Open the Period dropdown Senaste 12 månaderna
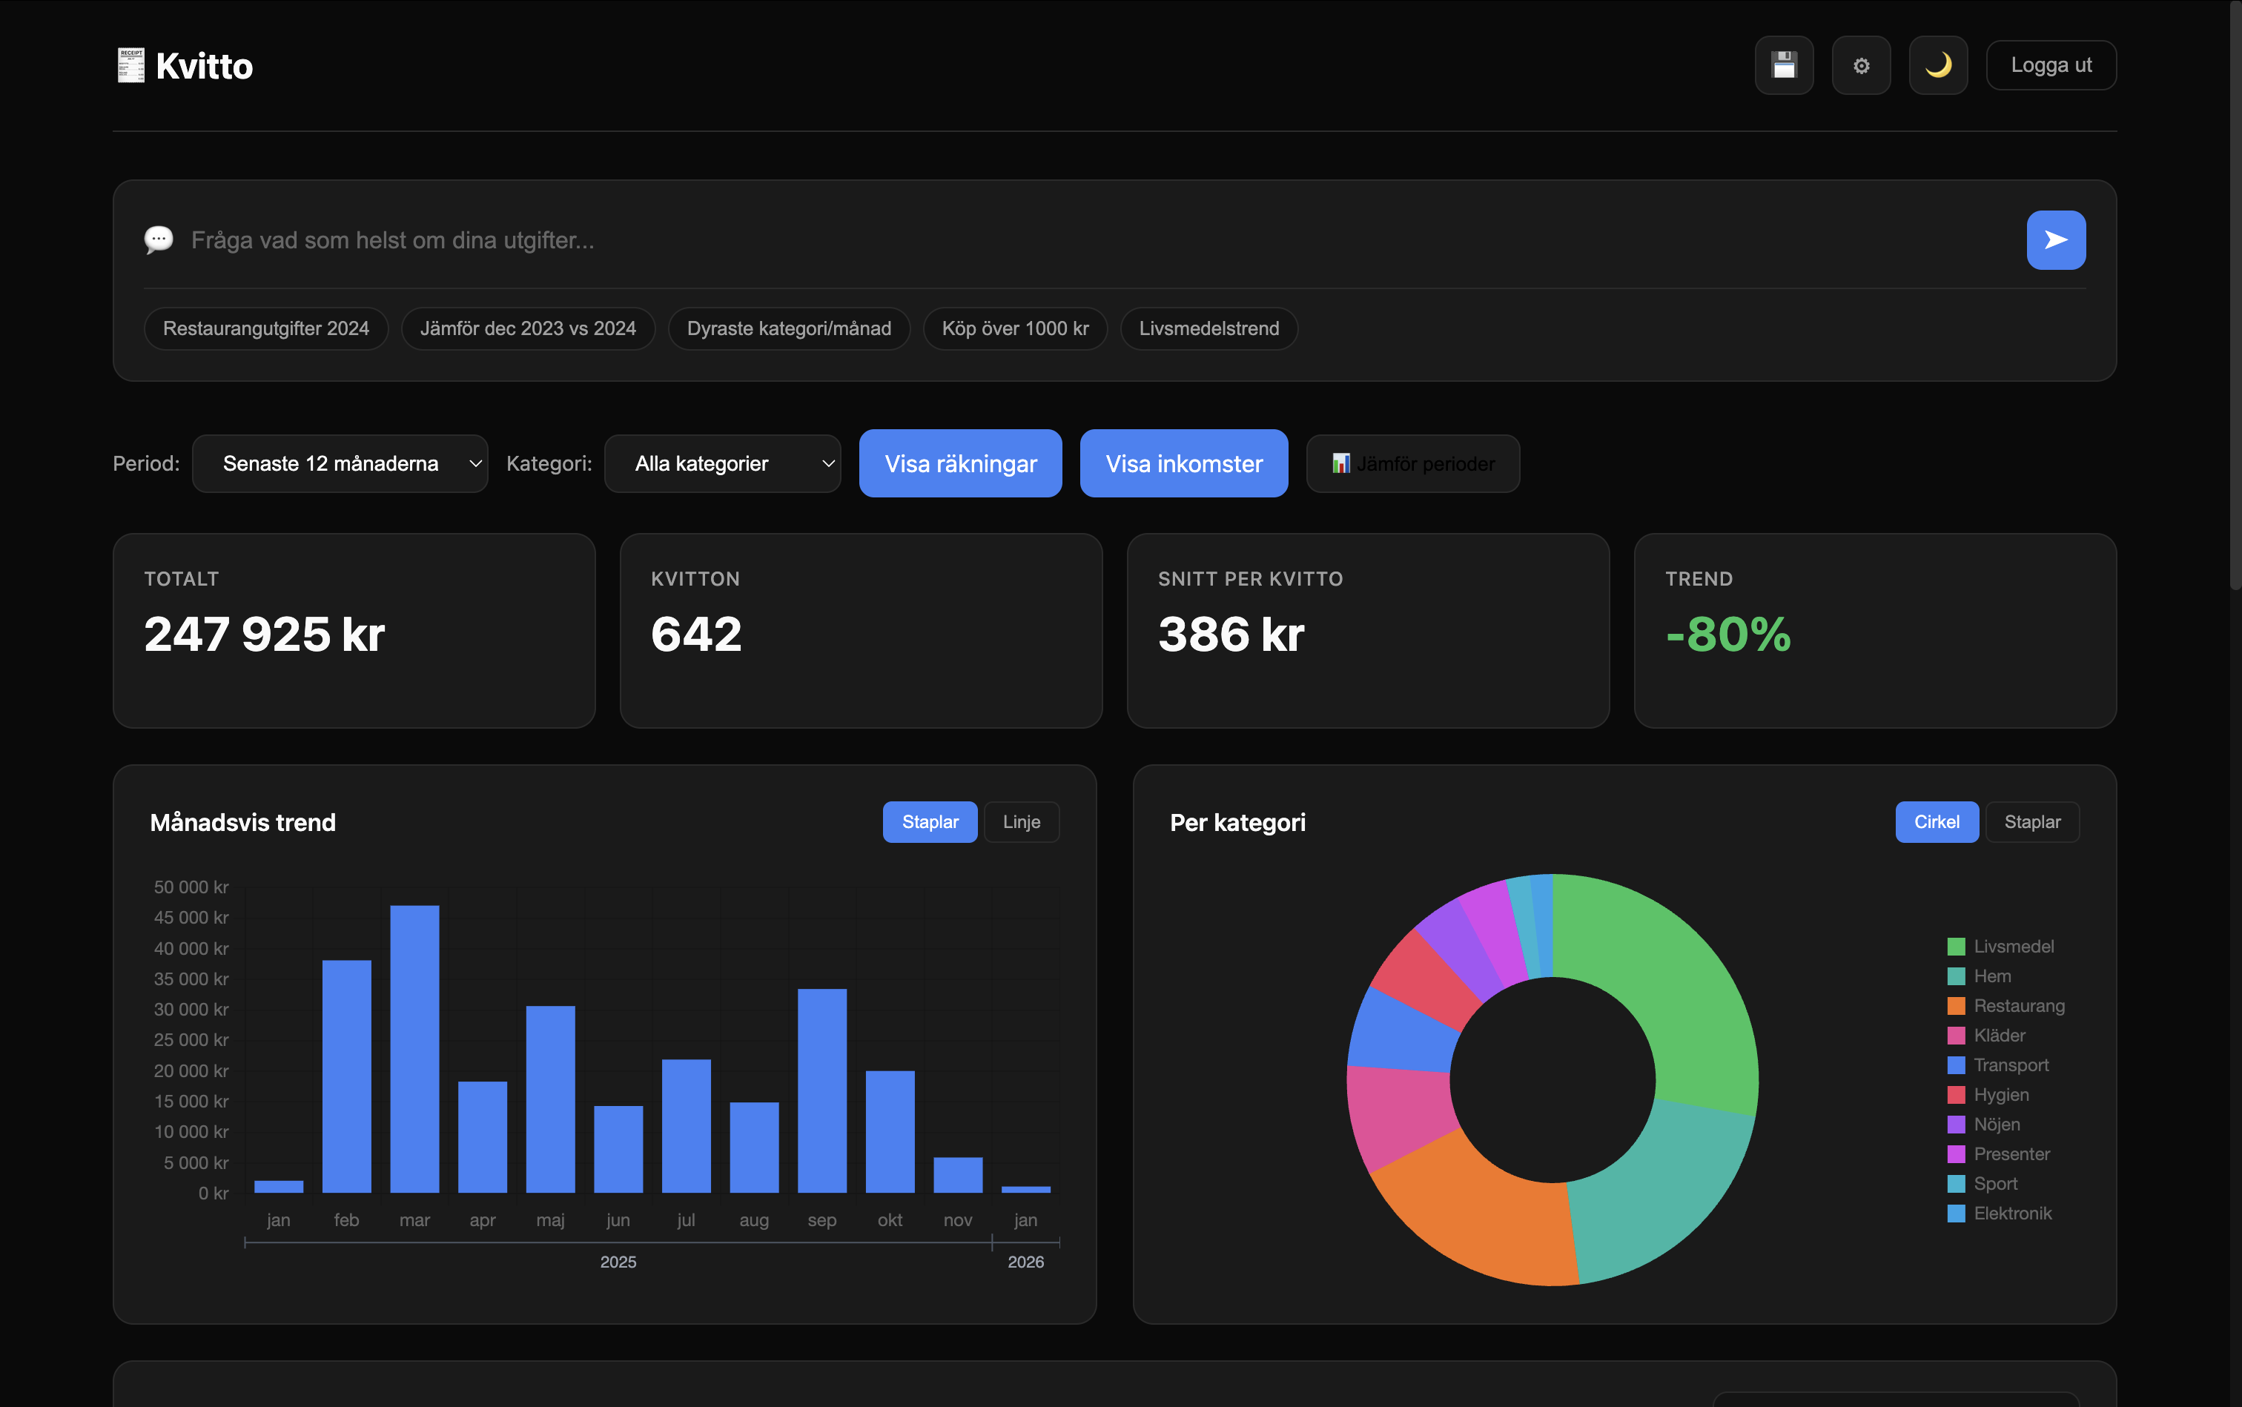2242x1407 pixels. coord(340,463)
